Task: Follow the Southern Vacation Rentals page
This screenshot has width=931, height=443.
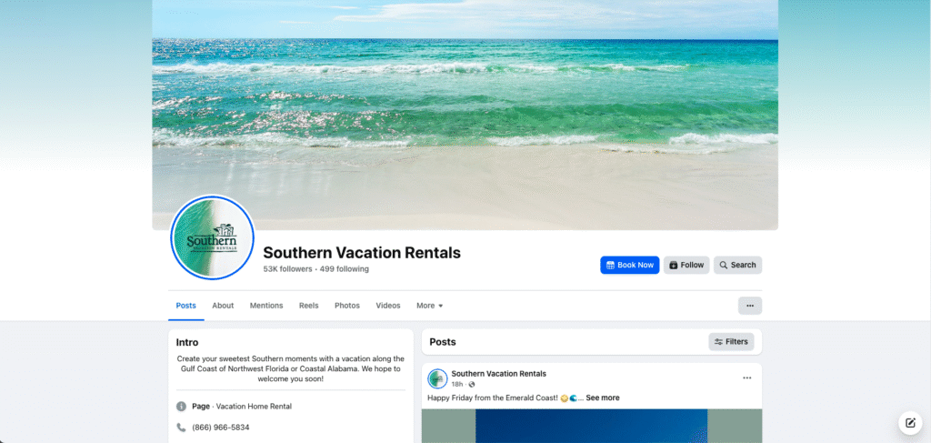Action: coord(686,265)
